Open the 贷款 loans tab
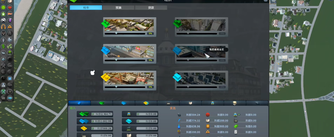Viewport: 334px width, 137px height. pos(151,8)
